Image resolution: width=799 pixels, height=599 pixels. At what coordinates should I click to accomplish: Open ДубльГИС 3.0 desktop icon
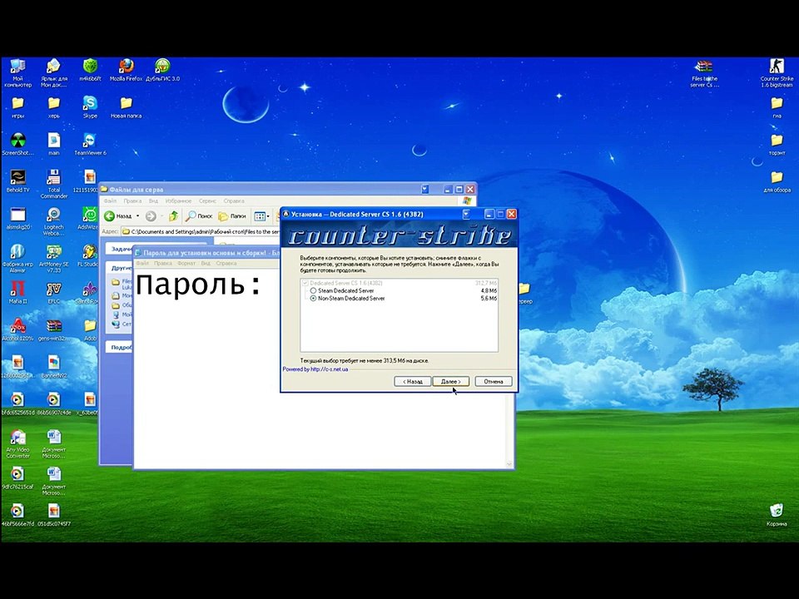click(x=162, y=70)
